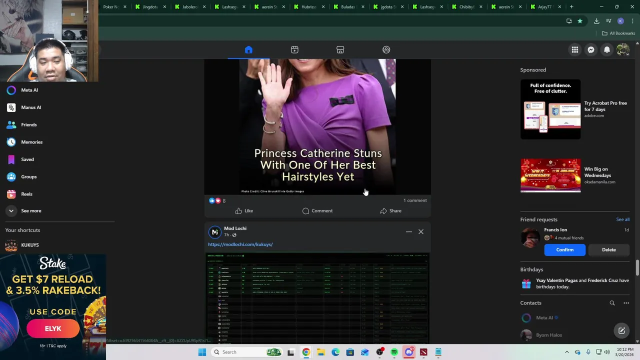Image resolution: width=640 pixels, height=360 pixels.
Task: Open the Facebook Marketplace tab
Action: [x=340, y=49]
